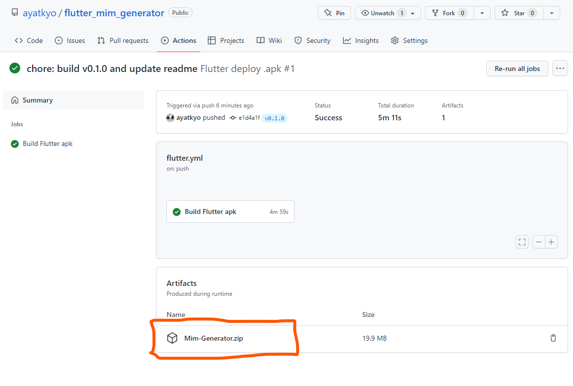Click Re-run all jobs button
The width and height of the screenshot is (573, 386).
pyautogui.click(x=517, y=69)
